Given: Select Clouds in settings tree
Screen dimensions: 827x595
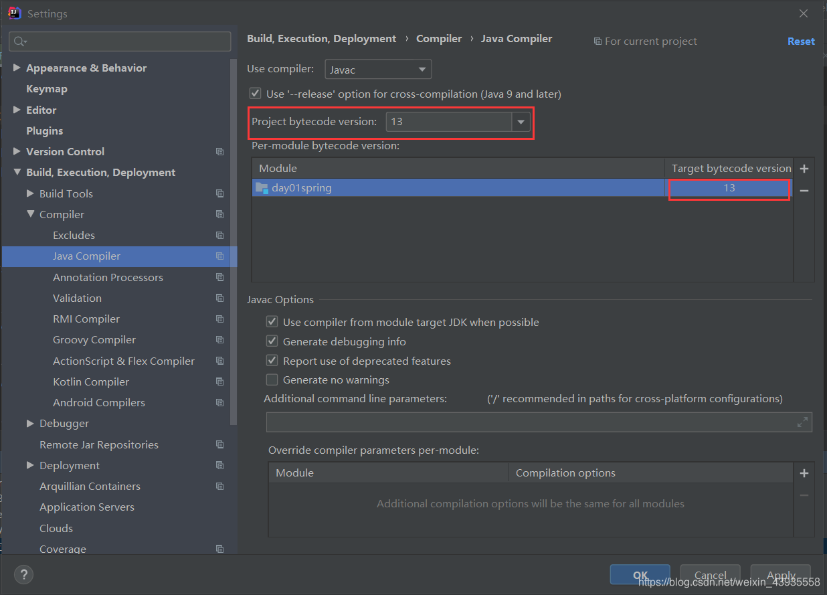Looking at the screenshot, I should coord(56,528).
